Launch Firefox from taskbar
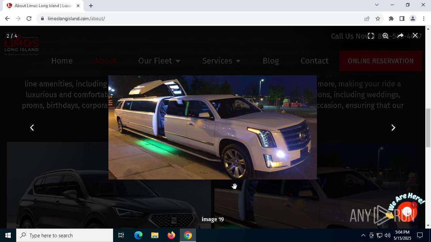The width and height of the screenshot is (431, 242). [x=171, y=235]
